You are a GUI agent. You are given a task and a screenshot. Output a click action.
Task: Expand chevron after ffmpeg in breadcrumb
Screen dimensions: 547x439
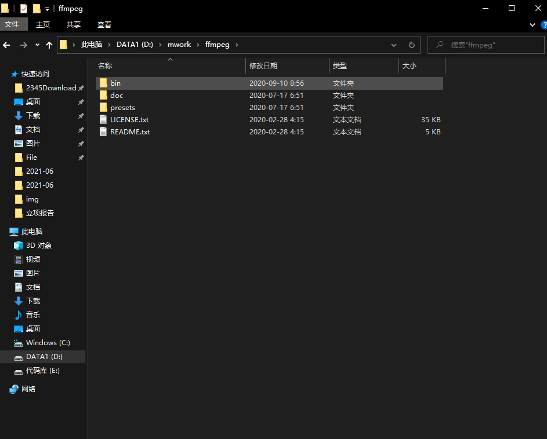[237, 45]
